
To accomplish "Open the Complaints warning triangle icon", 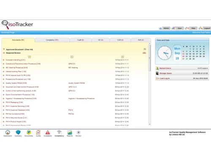I will [48, 132].
